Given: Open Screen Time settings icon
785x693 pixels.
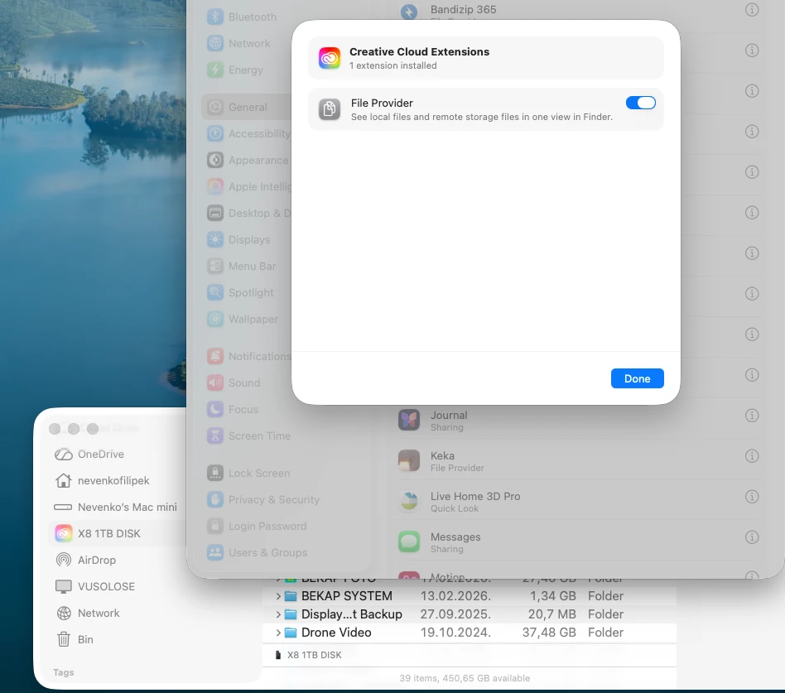Looking at the screenshot, I should tap(215, 436).
